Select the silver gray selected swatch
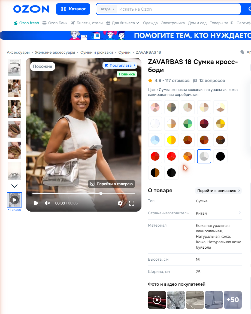This screenshot has height=314, width=251. click(204, 156)
